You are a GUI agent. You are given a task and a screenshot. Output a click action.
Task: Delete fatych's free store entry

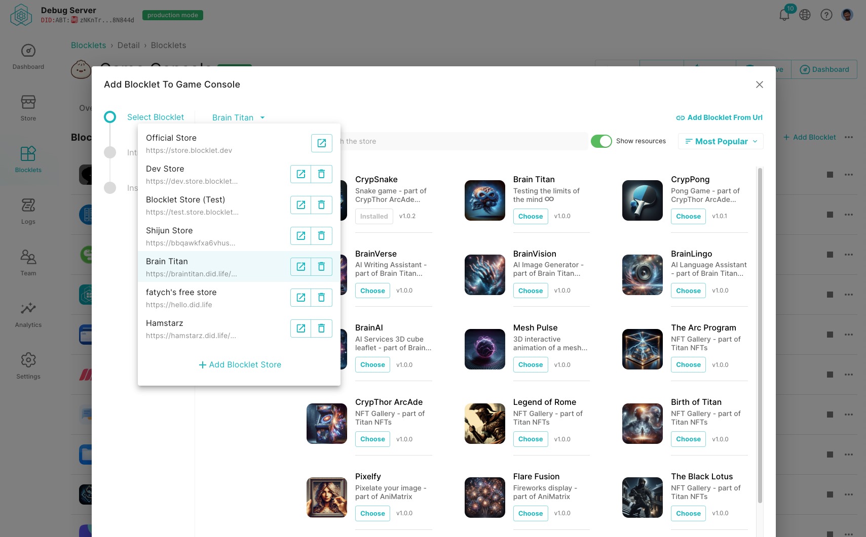(x=321, y=298)
